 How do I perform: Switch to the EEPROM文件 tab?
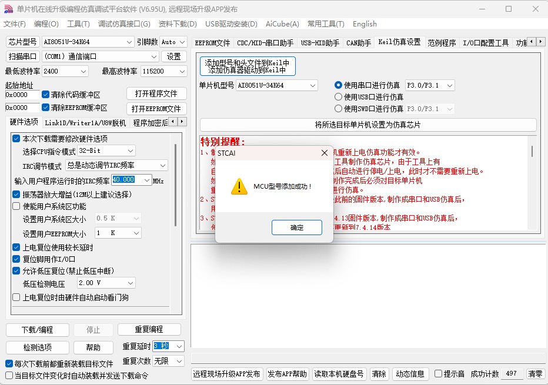coord(212,43)
